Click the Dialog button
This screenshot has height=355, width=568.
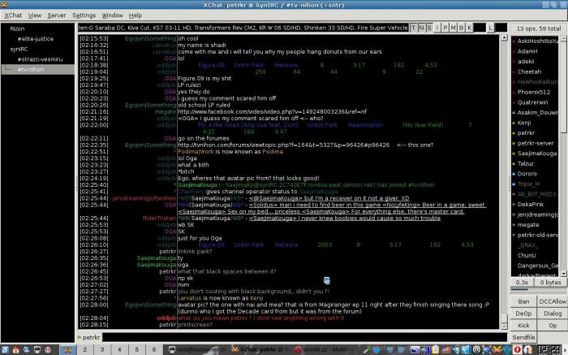coord(553,314)
